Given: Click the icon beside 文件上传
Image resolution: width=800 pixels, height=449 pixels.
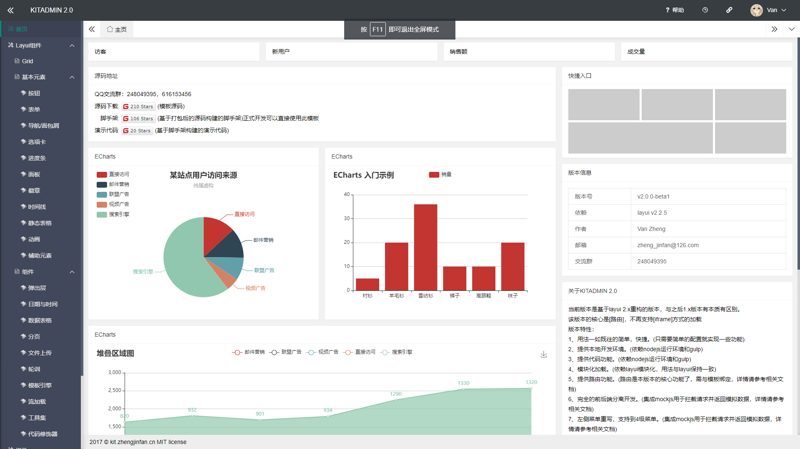Looking at the screenshot, I should click(x=23, y=352).
